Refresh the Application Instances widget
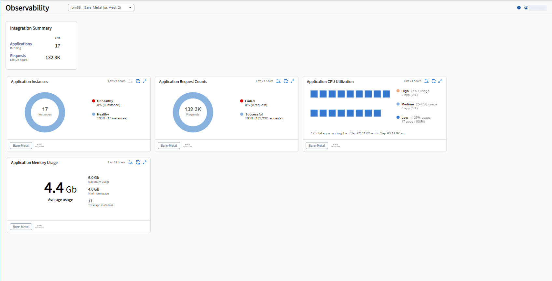 (x=138, y=81)
